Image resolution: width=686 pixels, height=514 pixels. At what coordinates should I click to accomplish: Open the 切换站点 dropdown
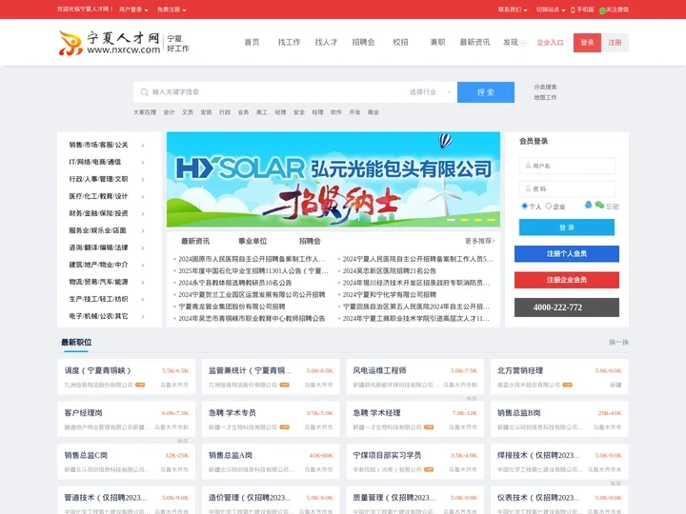551,10
